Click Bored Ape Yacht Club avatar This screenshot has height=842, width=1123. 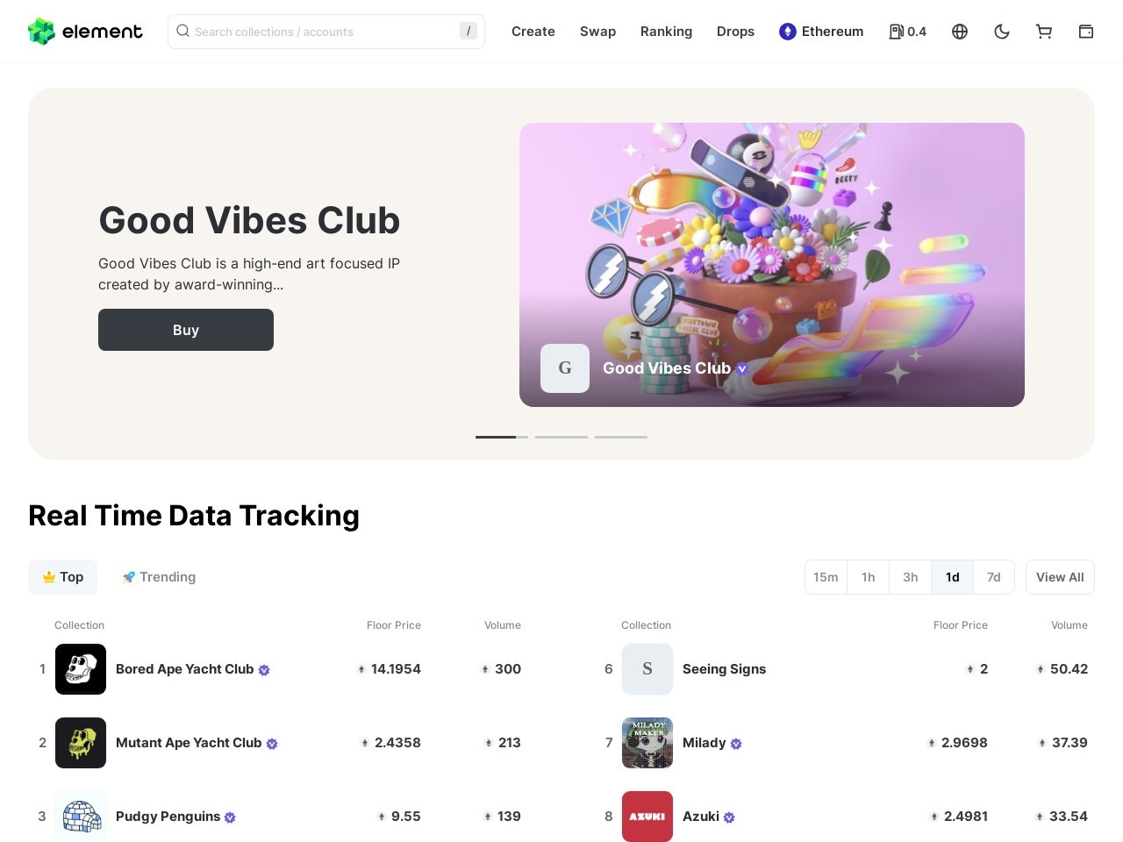coord(81,669)
